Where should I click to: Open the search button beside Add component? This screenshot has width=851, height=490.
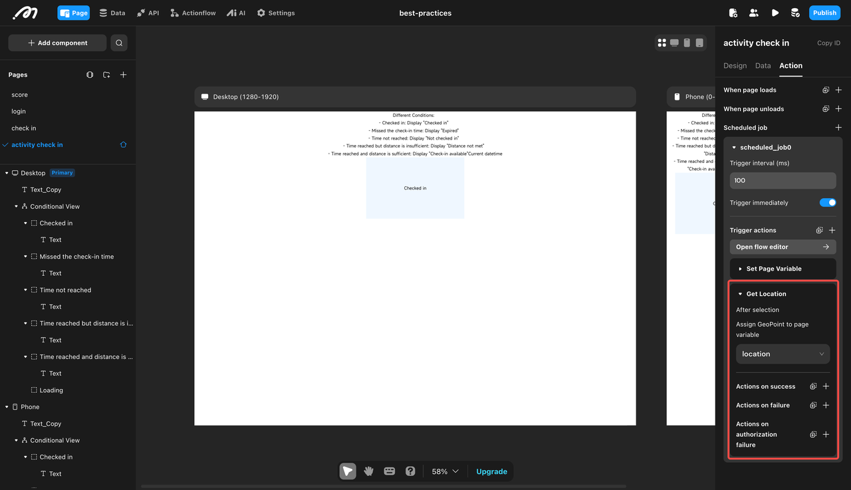tap(119, 43)
